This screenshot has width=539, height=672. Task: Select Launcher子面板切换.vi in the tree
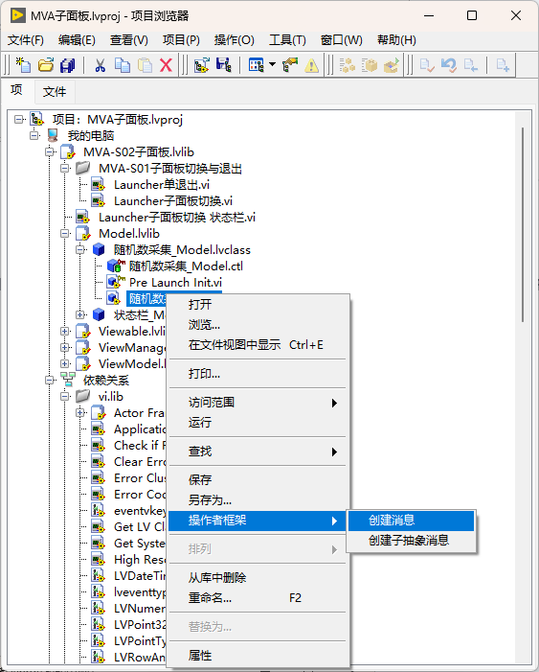[173, 200]
